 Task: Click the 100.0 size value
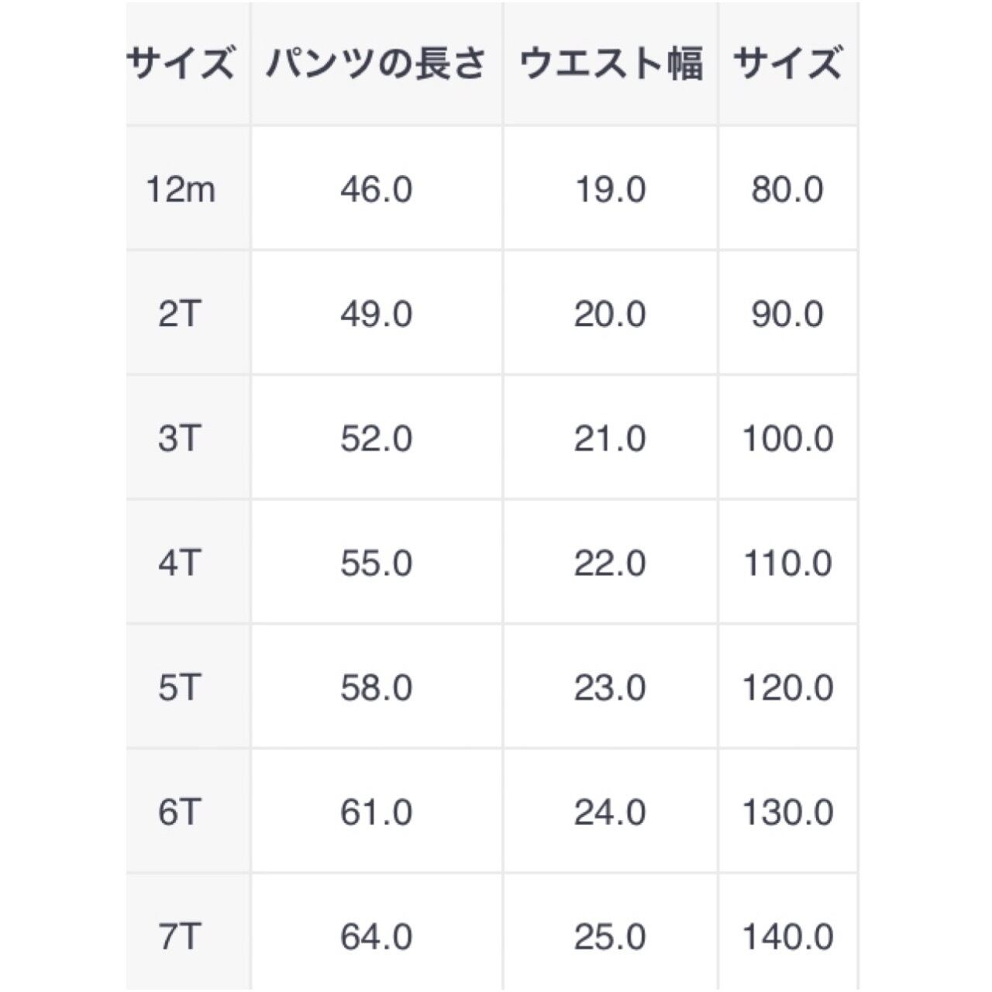tap(787, 439)
